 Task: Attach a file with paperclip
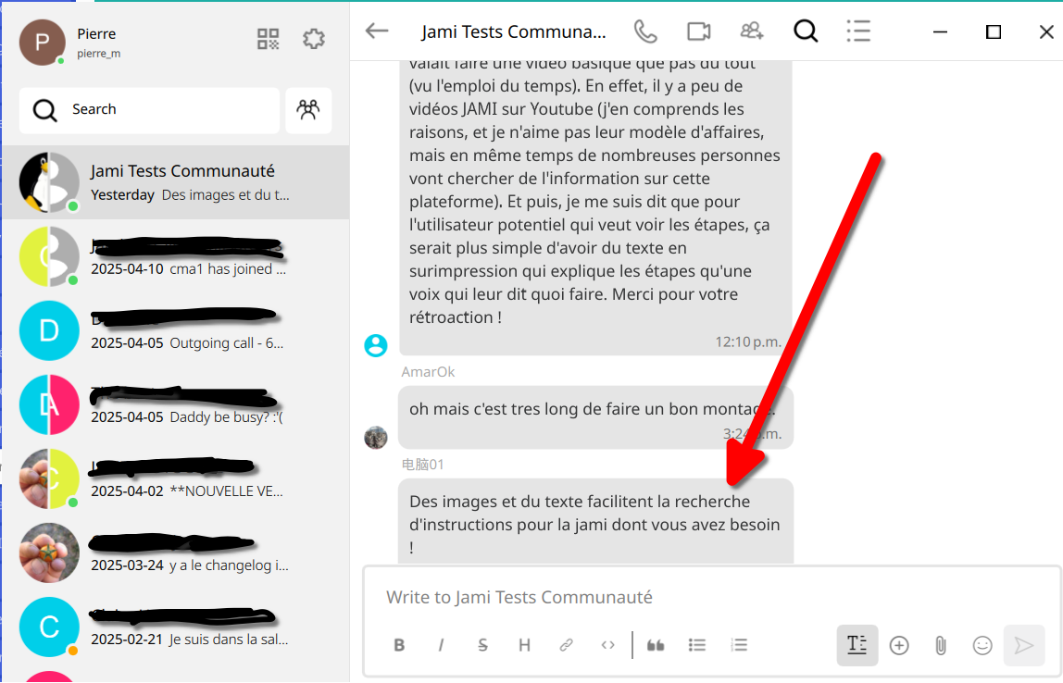[x=940, y=645]
